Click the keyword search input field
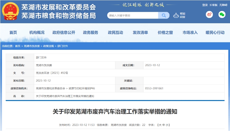The image size is (230, 131). (x=133, y=15)
